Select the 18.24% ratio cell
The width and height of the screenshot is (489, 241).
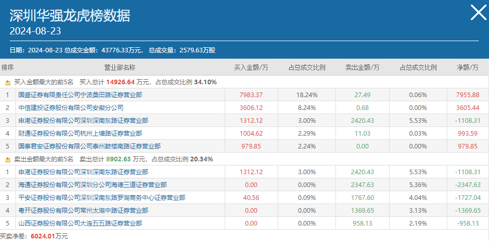point(307,95)
